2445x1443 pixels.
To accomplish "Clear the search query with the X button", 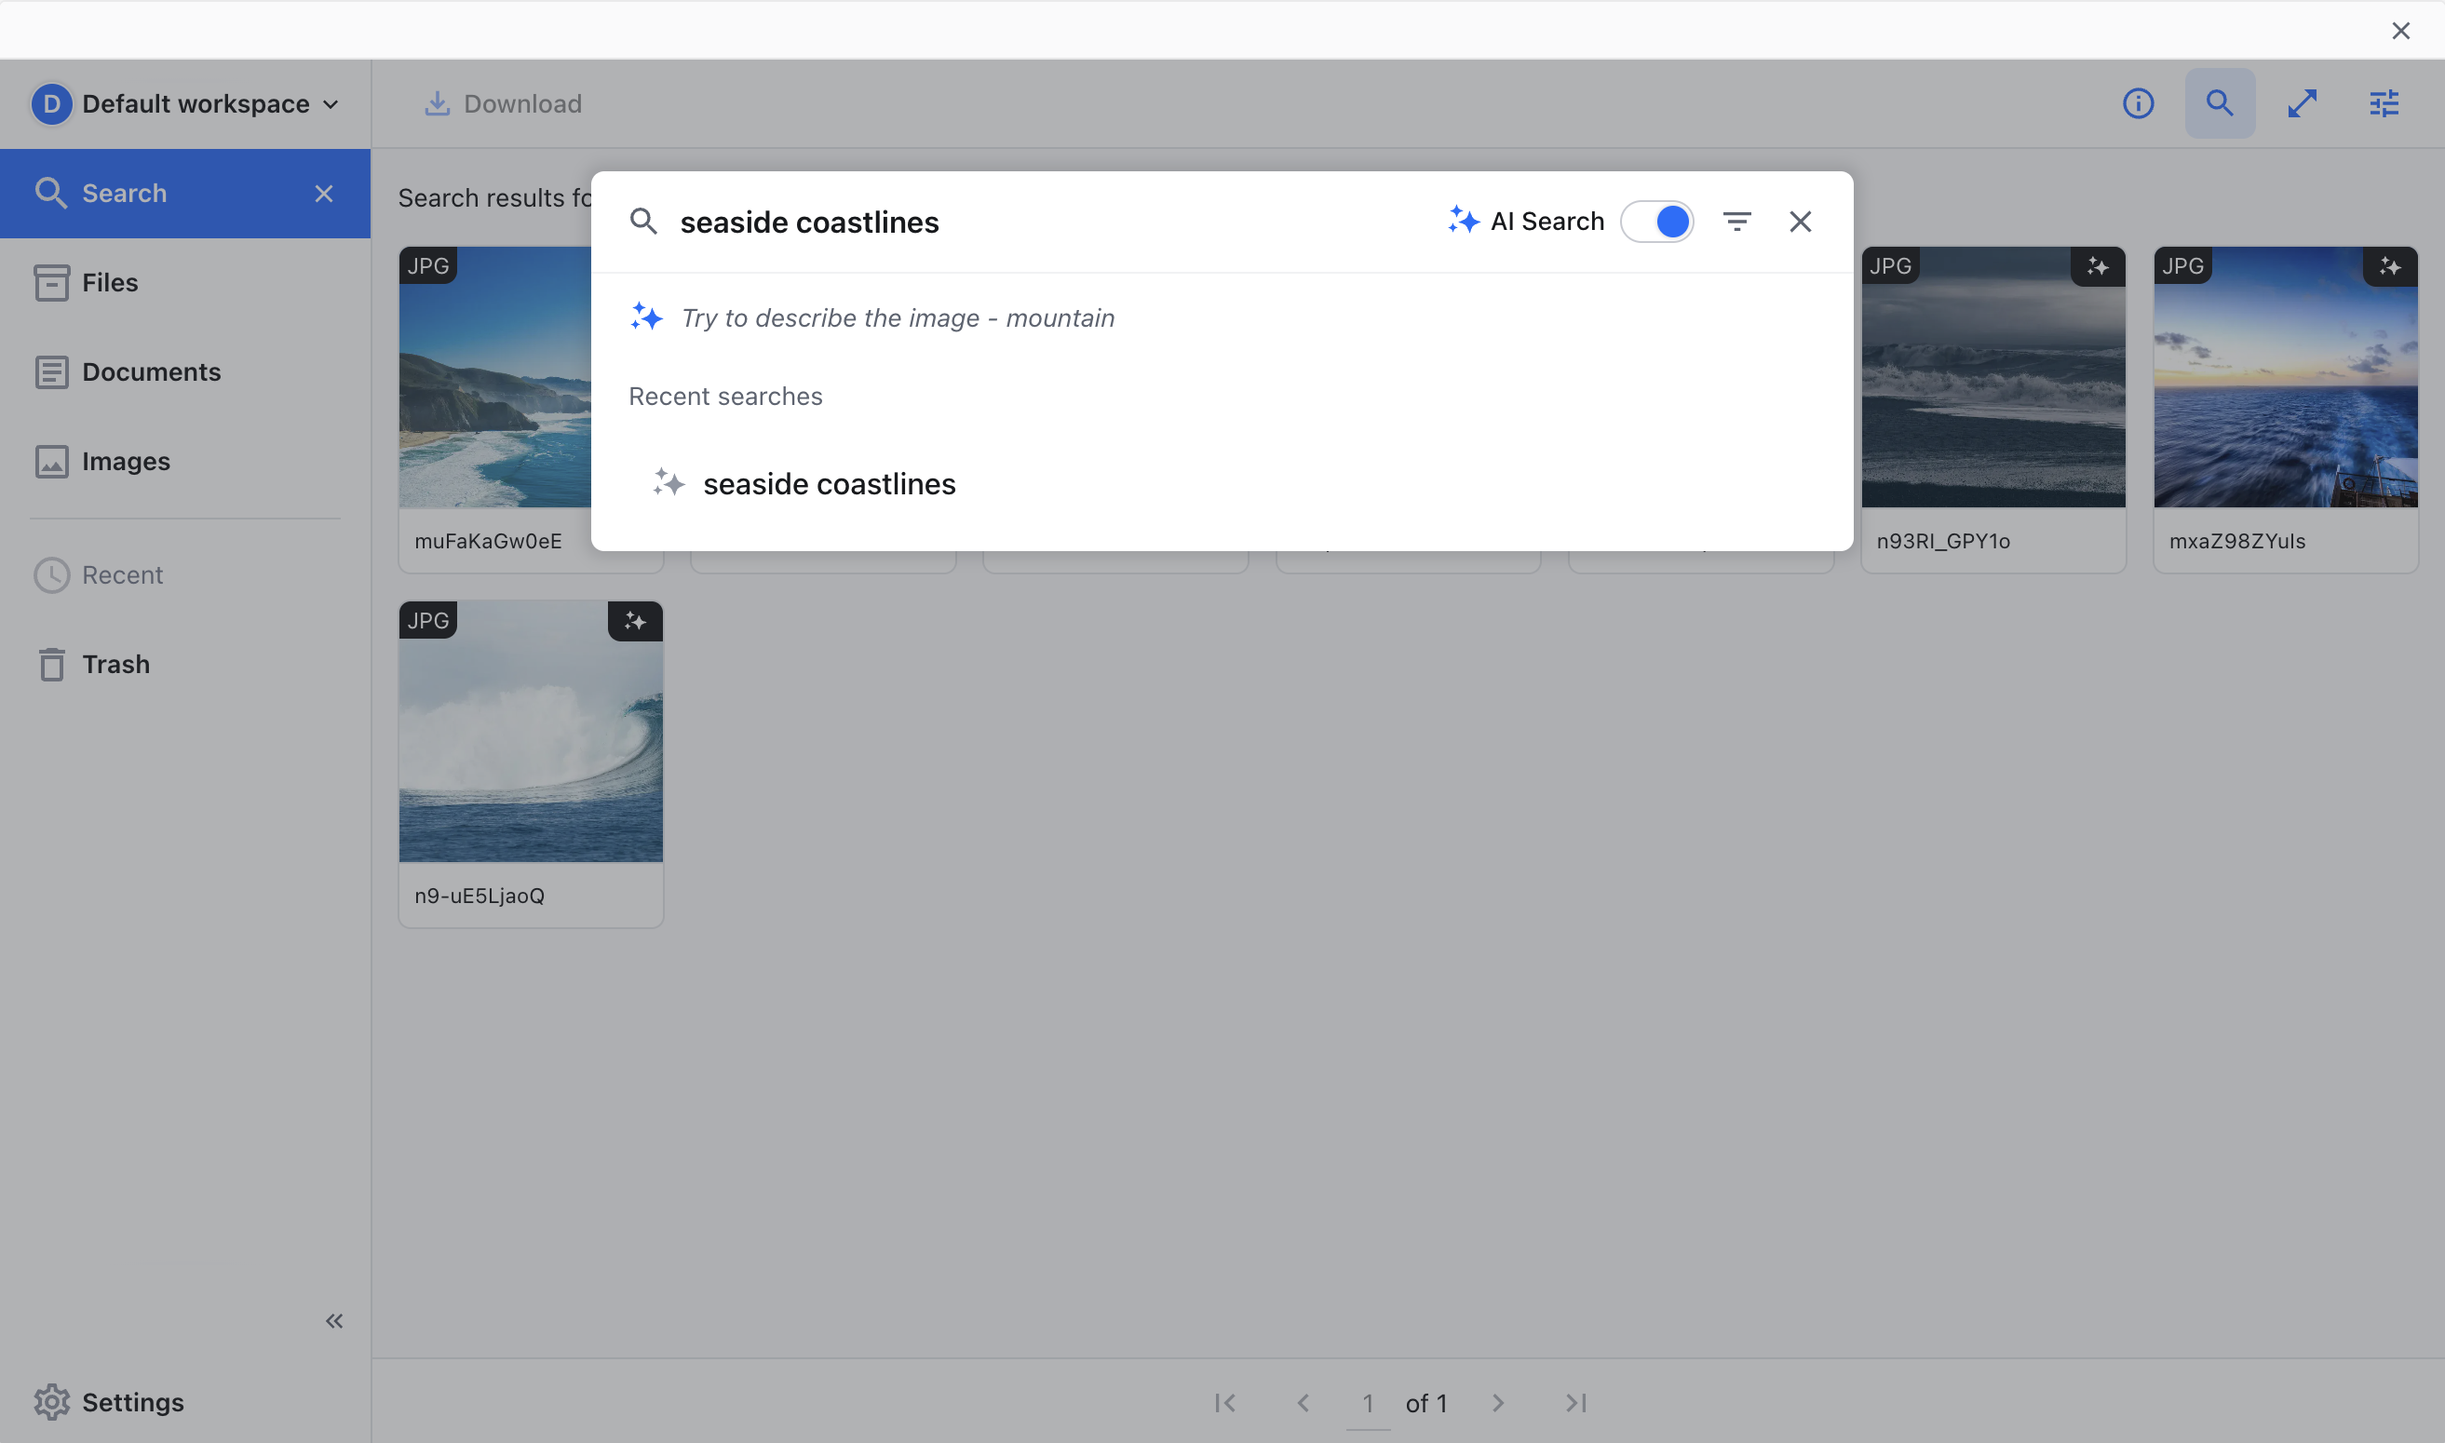I will 1800,221.
